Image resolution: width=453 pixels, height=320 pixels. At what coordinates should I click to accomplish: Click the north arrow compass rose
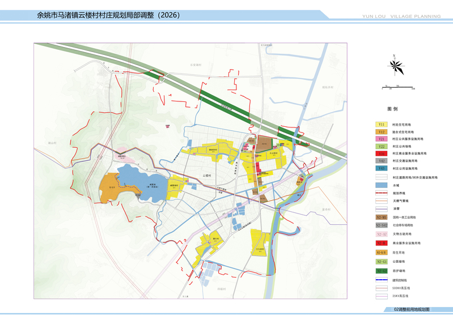pos(395,66)
